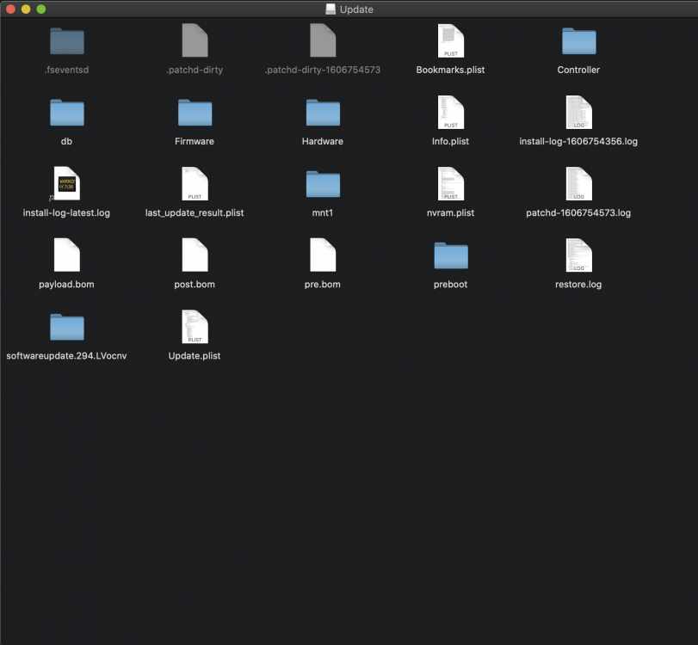Click the restore.log file icon

[578, 255]
